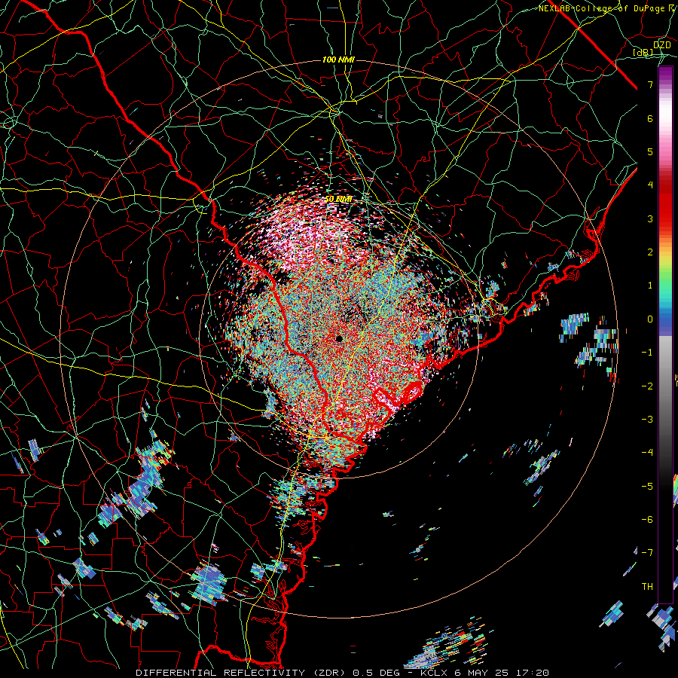678x678 pixels.
Task: Click the legend value "-6"
Action: [647, 520]
